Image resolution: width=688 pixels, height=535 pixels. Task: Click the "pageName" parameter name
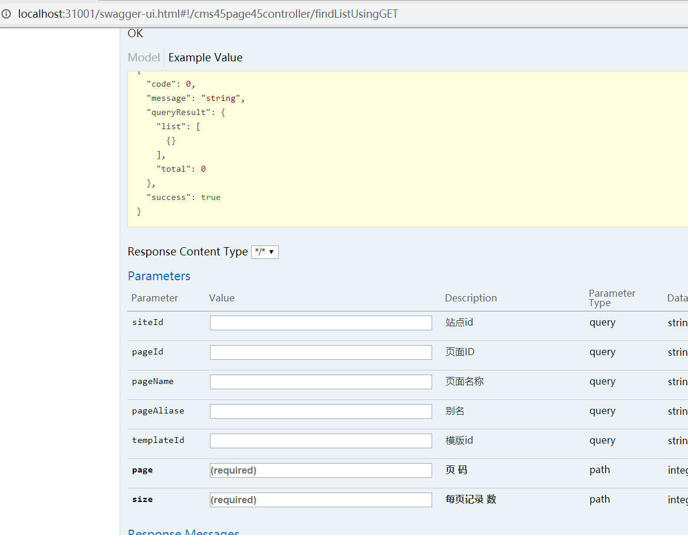tap(153, 382)
